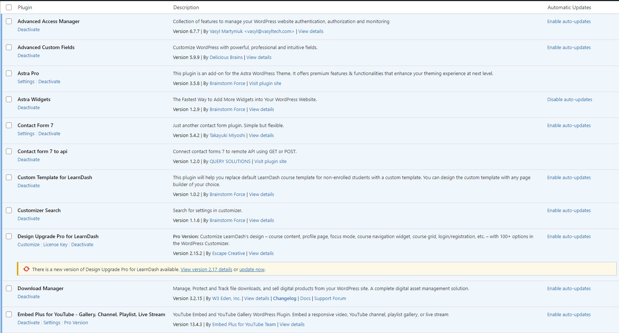The image size is (619, 333).
Task: Open Download Manager Changelog link
Action: pos(285,299)
